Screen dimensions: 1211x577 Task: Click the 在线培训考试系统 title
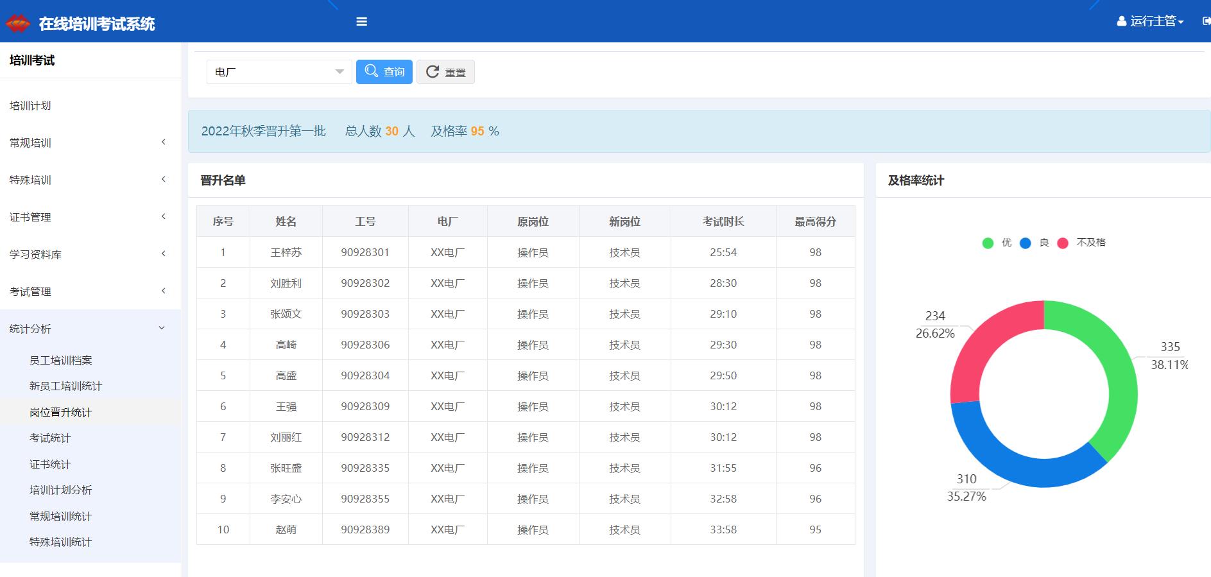pyautogui.click(x=97, y=24)
